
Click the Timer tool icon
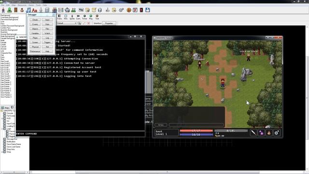point(84,17)
